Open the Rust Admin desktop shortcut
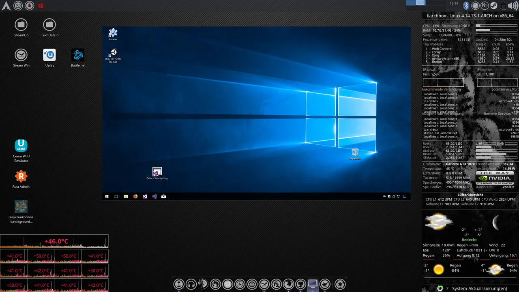The height and width of the screenshot is (292, 519). 21,179
